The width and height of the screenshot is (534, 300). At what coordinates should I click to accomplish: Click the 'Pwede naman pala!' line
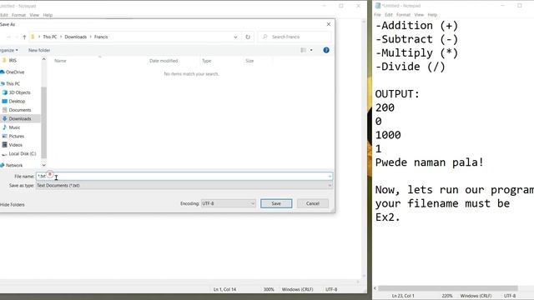pyautogui.click(x=429, y=162)
